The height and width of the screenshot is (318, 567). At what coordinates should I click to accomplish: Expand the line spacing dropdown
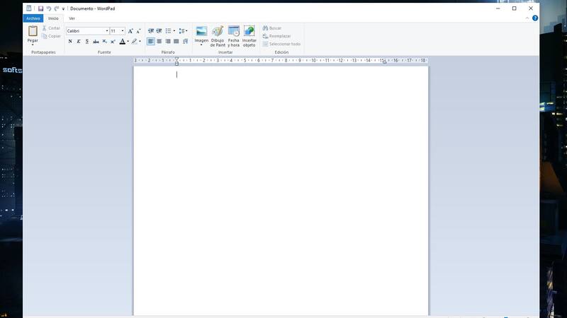tap(183, 31)
